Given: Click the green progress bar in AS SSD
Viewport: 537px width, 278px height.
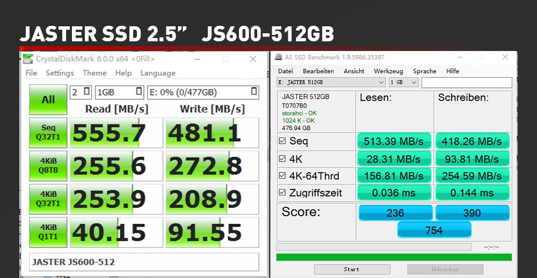Looking at the screenshot, I should (394, 257).
